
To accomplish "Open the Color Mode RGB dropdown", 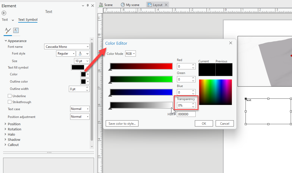I will pyautogui.click(x=130, y=54).
